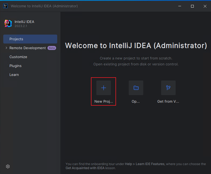The image size is (211, 174).
Task: Minimize the Welcome window
Action: [x=180, y=6]
